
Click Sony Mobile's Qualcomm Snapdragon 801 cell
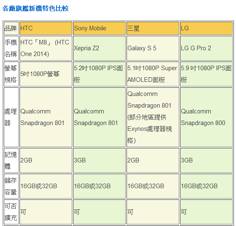click(x=100, y=117)
